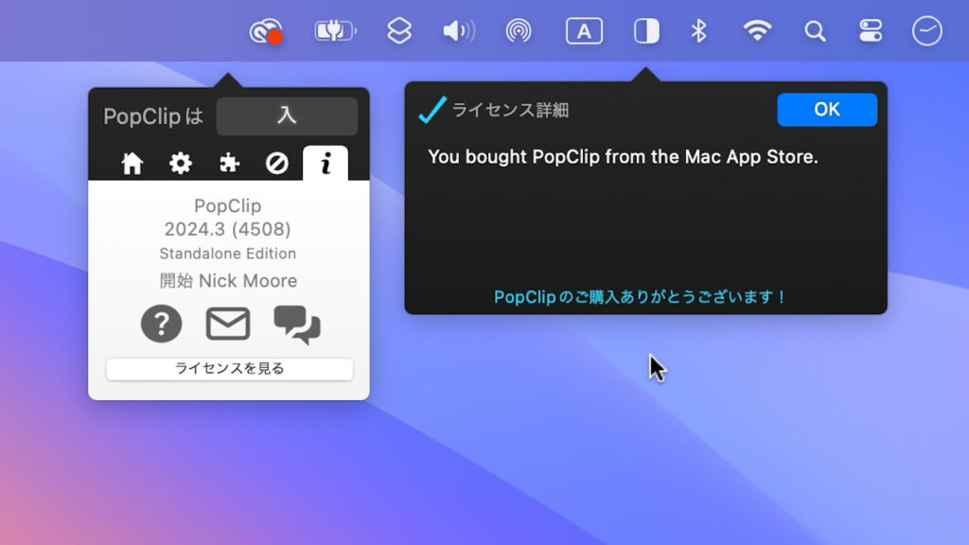Switch to PopClip's home tab

tap(132, 162)
